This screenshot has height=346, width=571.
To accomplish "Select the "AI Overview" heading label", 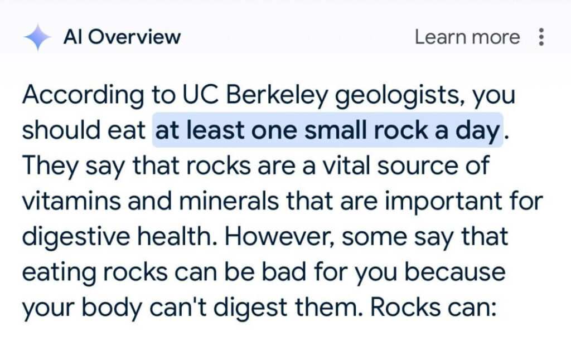I will pos(122,37).
